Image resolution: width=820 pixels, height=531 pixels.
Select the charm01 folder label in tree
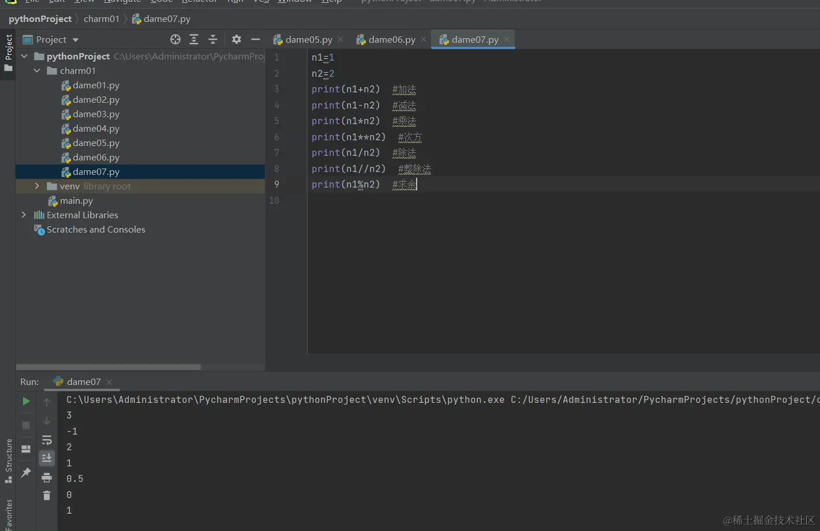tap(78, 70)
